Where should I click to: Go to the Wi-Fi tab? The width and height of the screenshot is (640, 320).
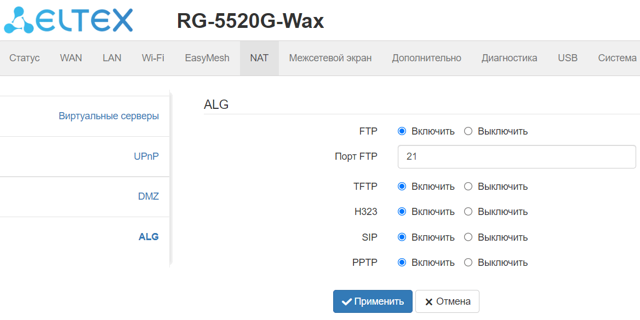point(153,58)
